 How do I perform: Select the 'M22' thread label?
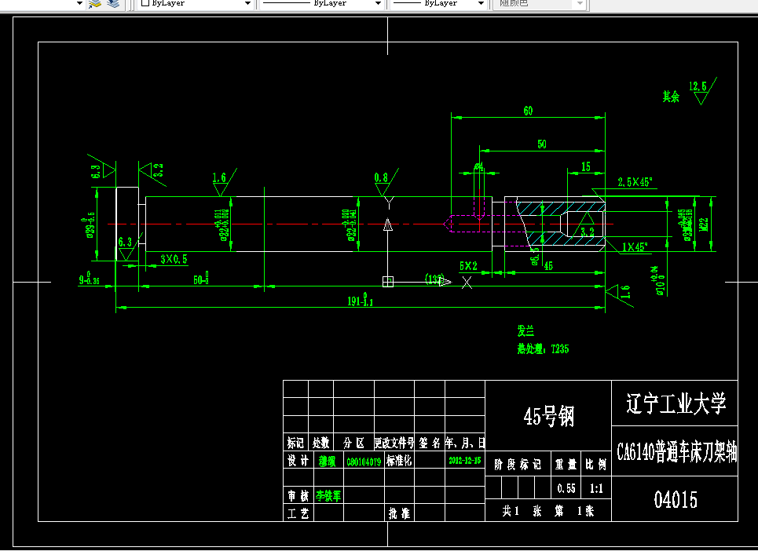click(x=704, y=224)
